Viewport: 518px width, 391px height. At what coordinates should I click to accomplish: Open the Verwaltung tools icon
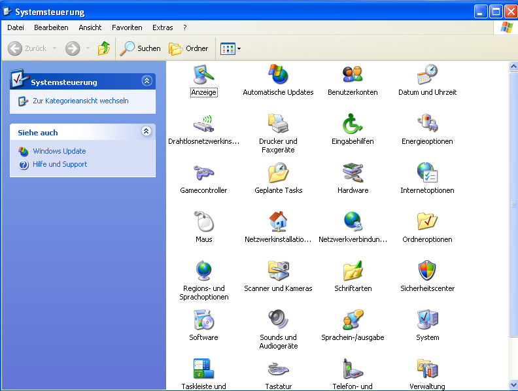(427, 369)
